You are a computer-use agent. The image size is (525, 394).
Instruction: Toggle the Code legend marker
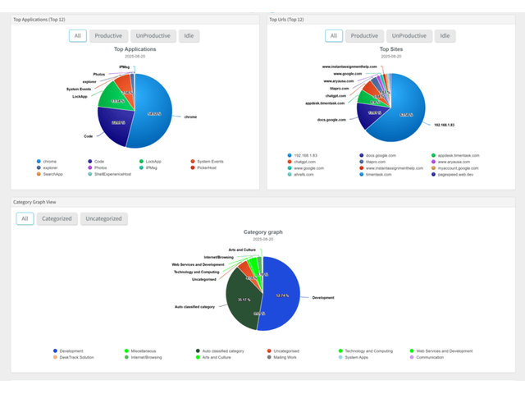click(89, 162)
